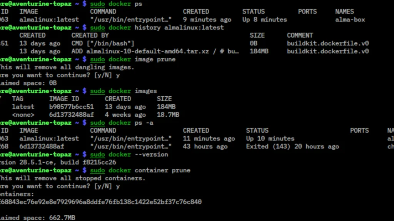Select the <none> image tag
Image resolution: width=394 pixels, height=221 pixels.
[23, 114]
